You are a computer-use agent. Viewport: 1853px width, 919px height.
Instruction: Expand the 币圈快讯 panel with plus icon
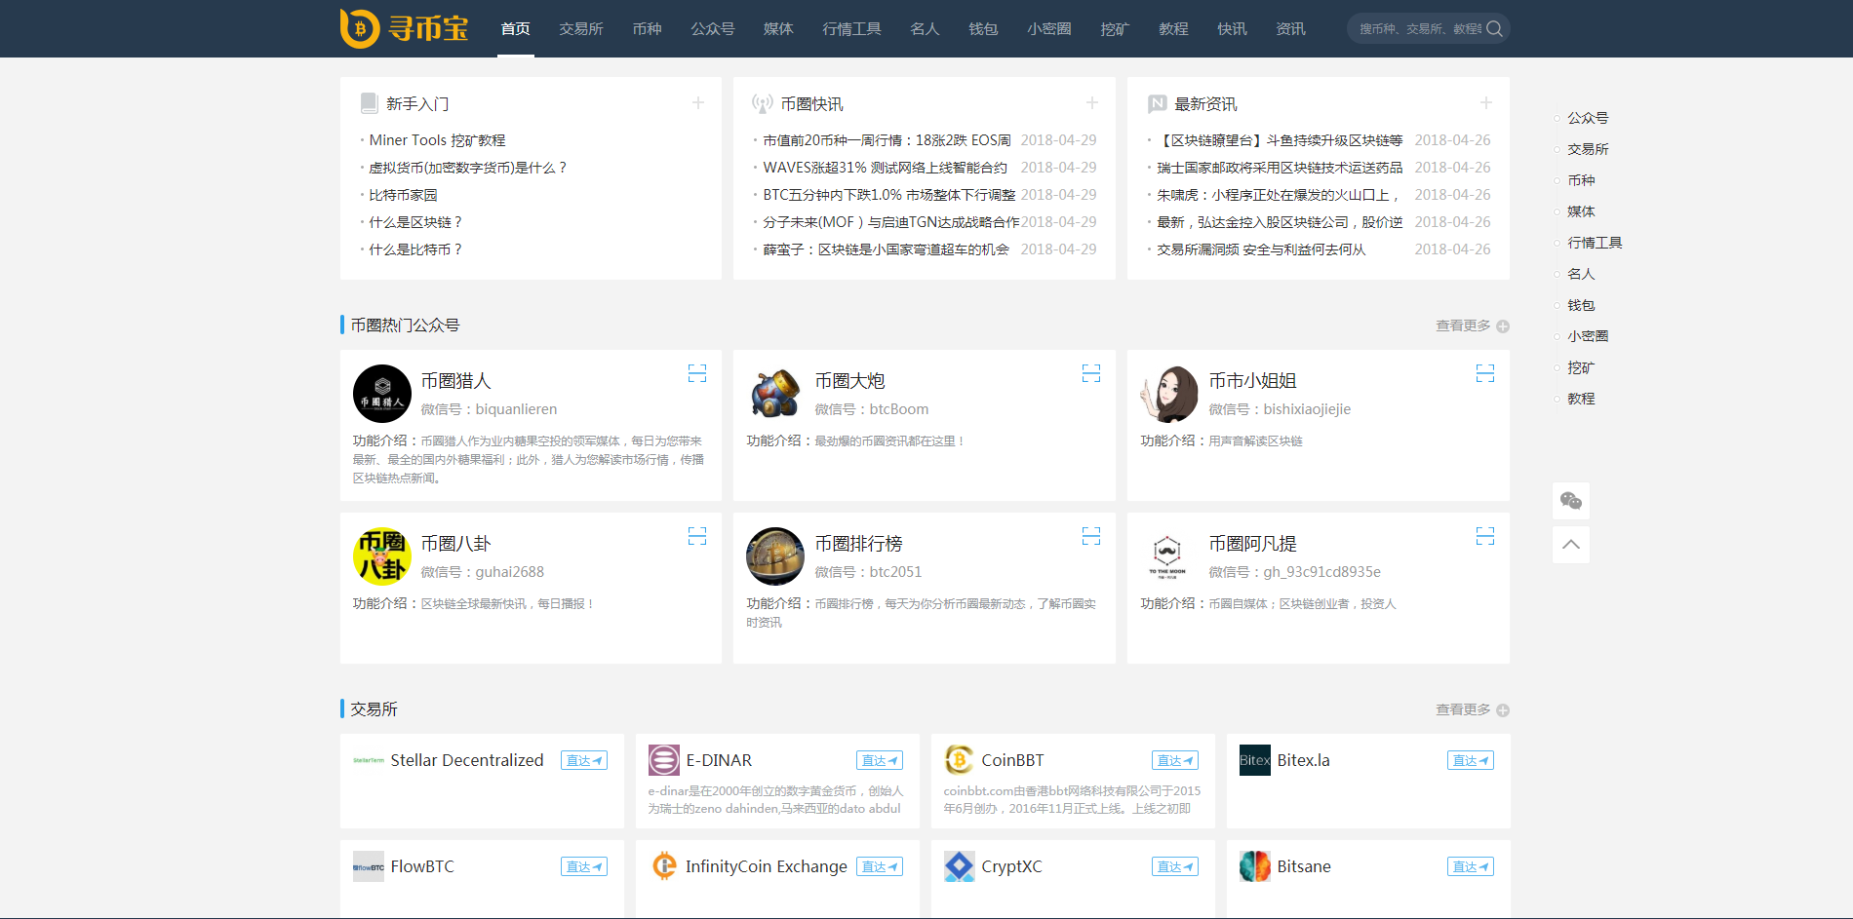[x=1092, y=101]
